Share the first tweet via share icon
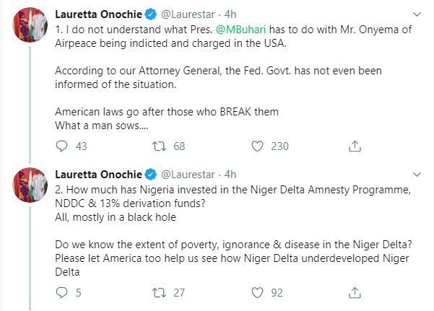 pyautogui.click(x=355, y=146)
